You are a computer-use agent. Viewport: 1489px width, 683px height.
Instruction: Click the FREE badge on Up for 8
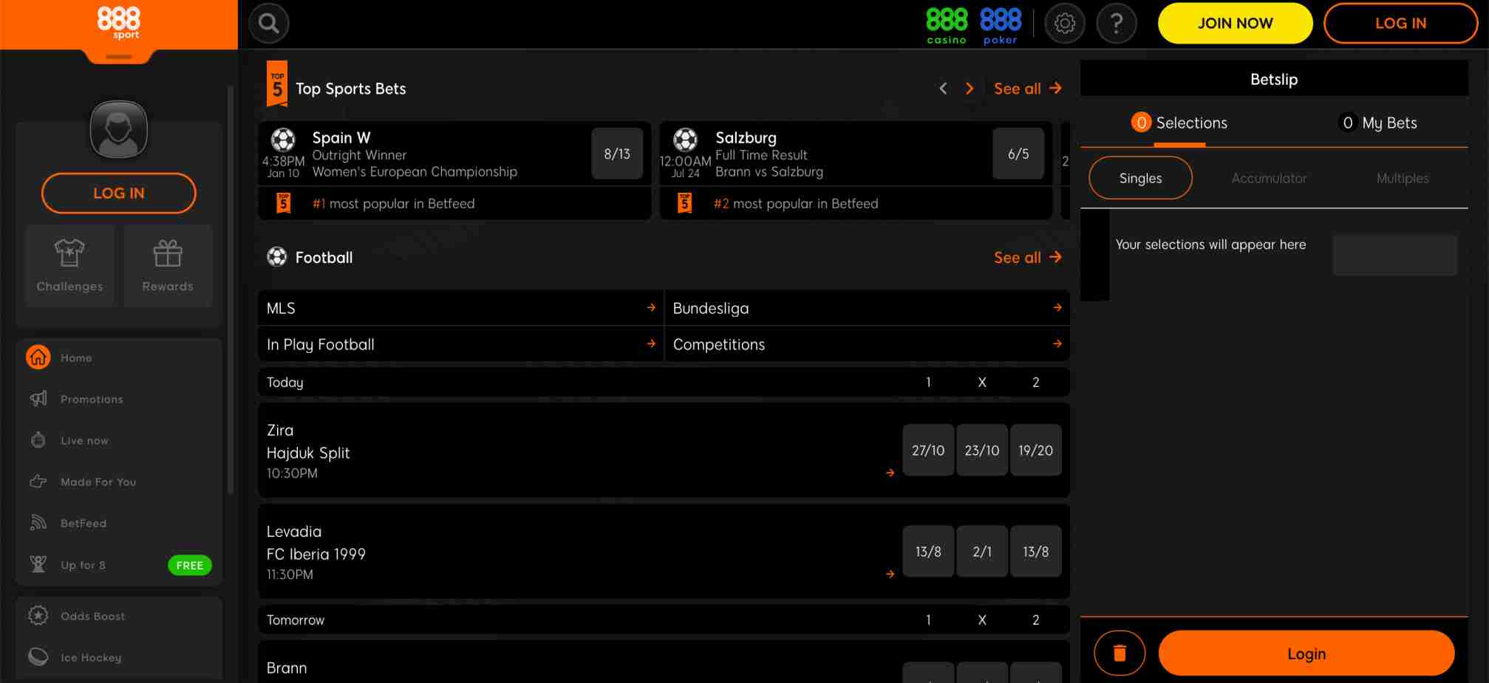190,565
